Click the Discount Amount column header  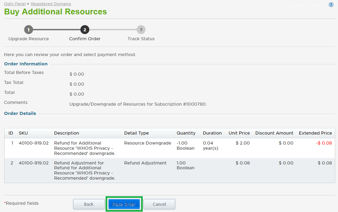pos(274,133)
